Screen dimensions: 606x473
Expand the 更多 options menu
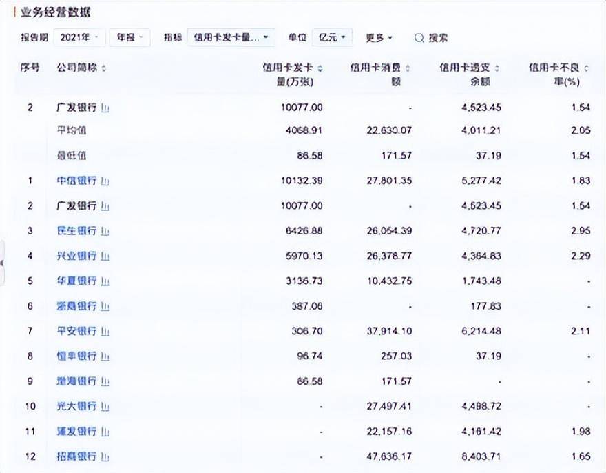point(379,38)
